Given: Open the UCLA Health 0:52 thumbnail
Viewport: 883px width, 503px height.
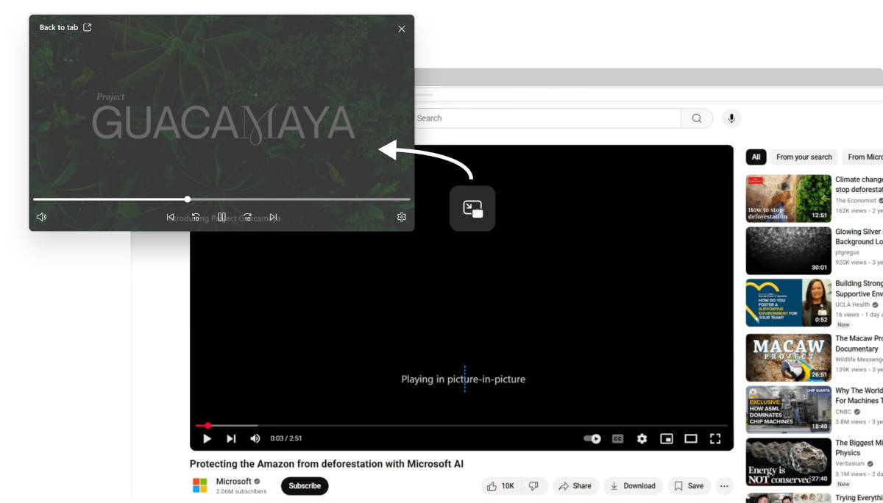Looking at the screenshot, I should tap(789, 302).
